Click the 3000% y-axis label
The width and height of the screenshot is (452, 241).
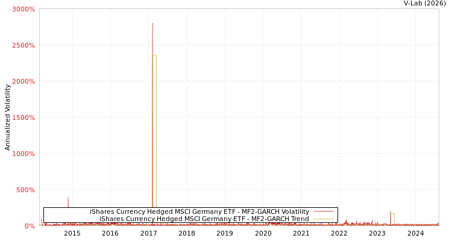coord(24,9)
